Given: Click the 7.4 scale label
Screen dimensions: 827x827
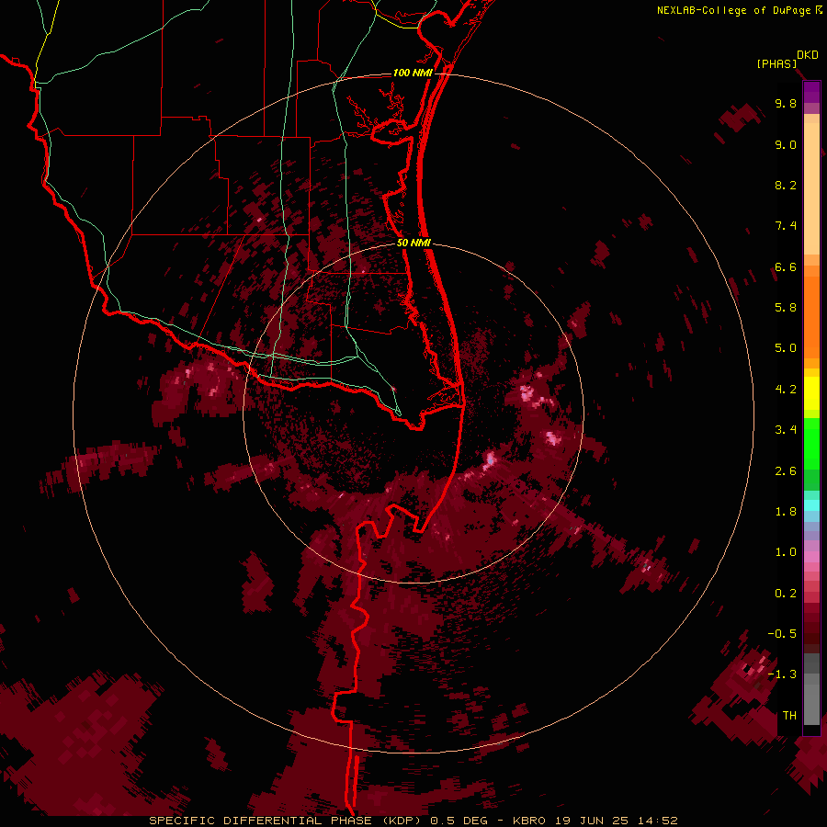Looking at the screenshot, I should click(786, 226).
